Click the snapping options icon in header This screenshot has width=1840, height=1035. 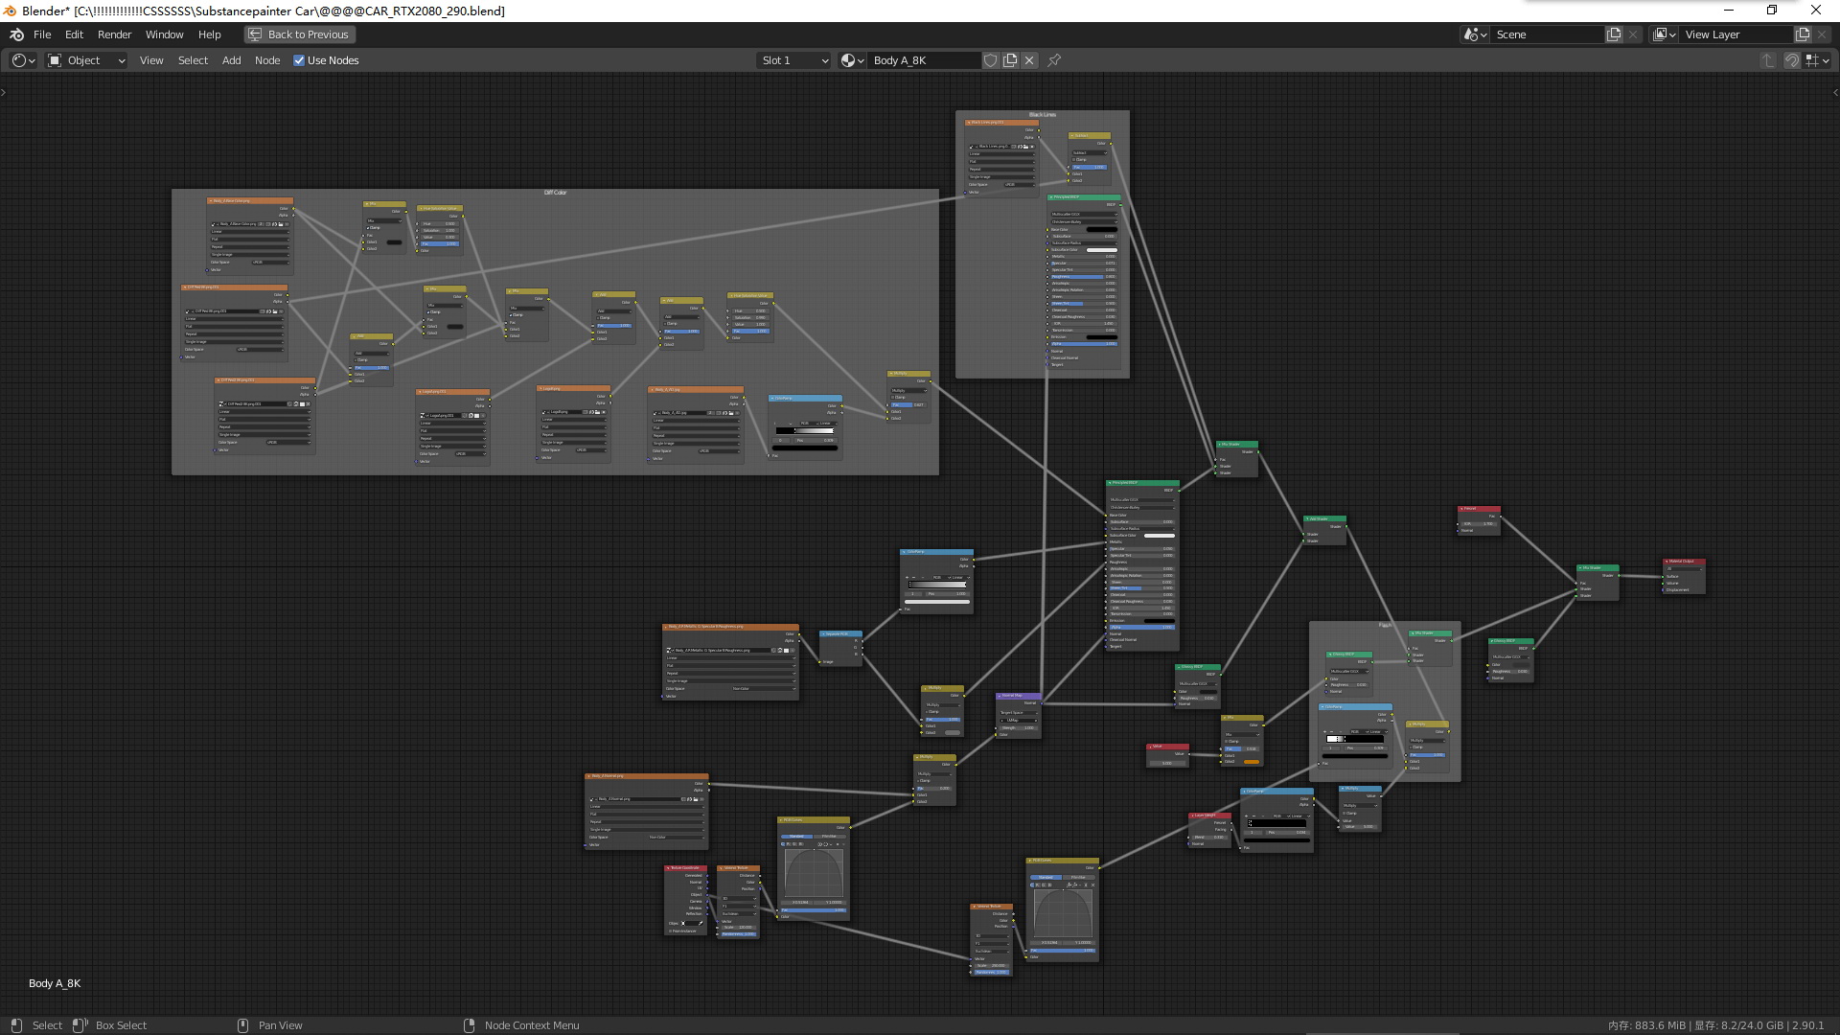tap(1816, 60)
